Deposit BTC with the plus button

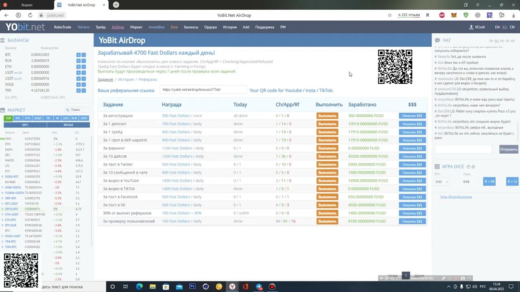pos(78,55)
